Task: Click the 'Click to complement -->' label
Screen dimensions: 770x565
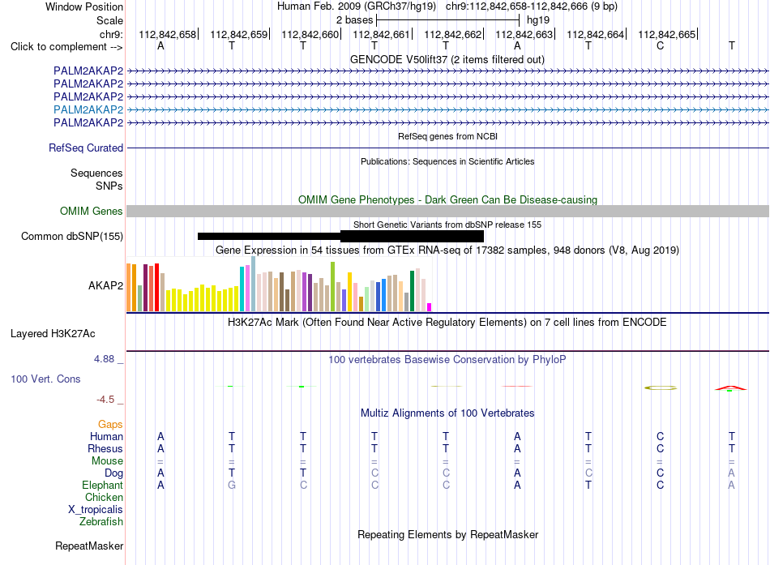Action: (x=66, y=47)
